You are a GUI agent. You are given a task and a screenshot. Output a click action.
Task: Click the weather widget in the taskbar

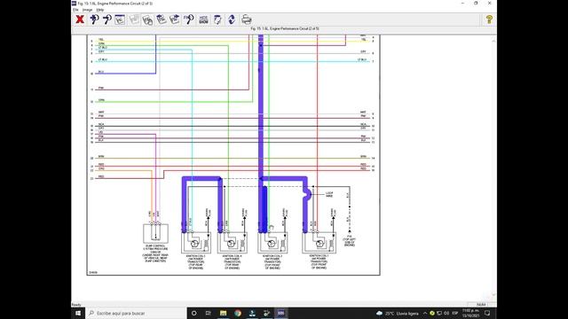click(398, 313)
